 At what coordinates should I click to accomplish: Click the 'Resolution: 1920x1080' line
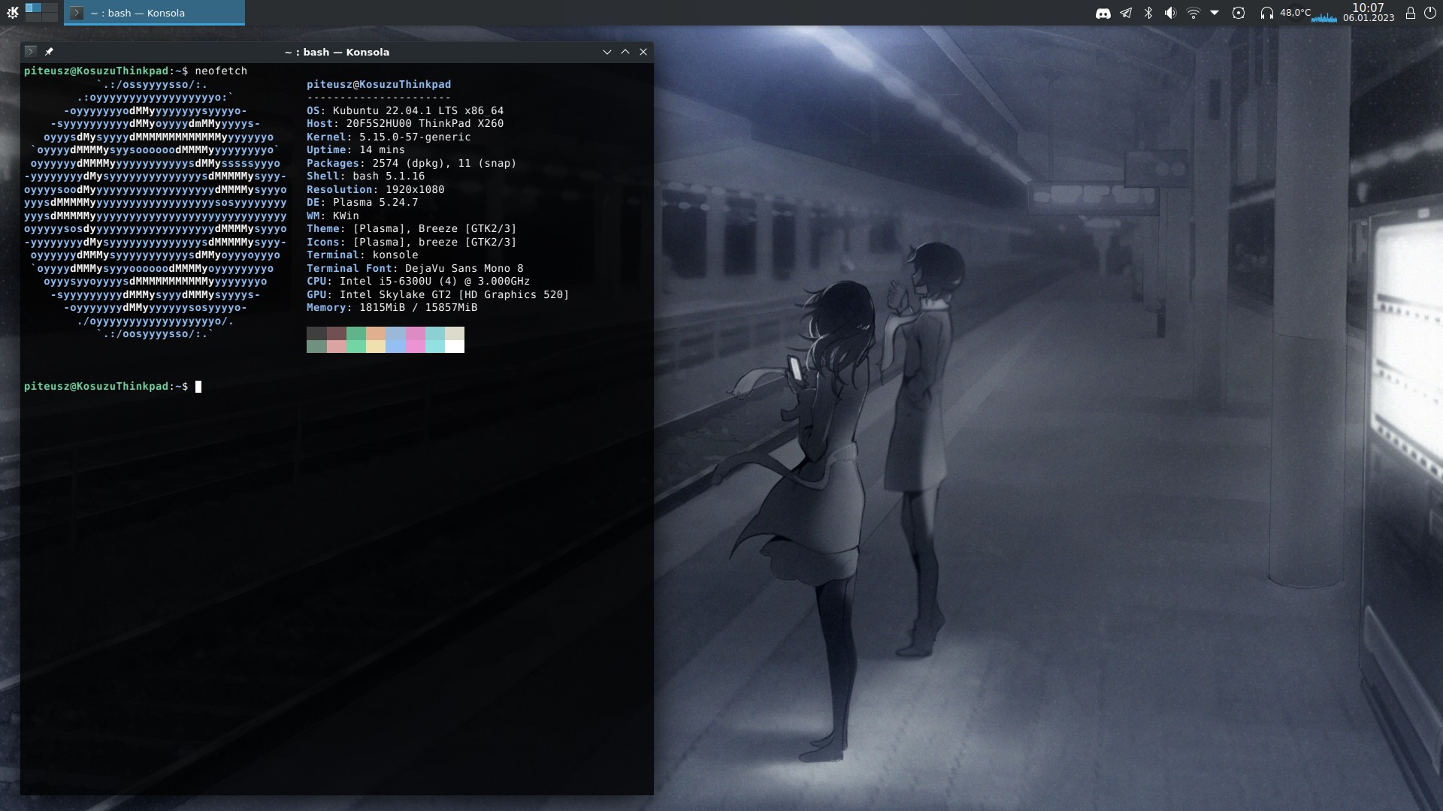[x=375, y=189]
